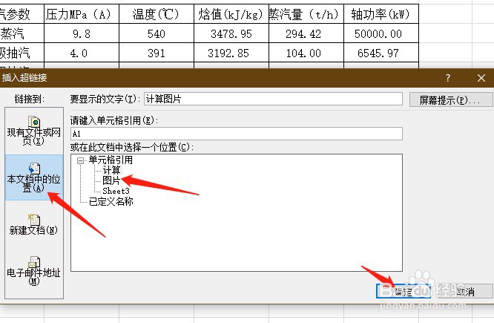
Task: Select the cell with value 50000.00
Action: click(381, 33)
